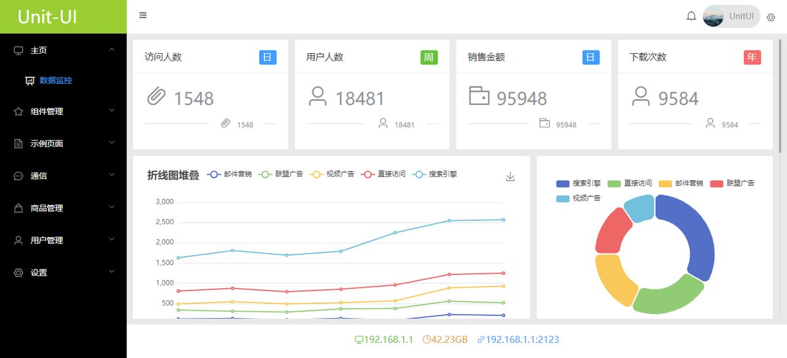The width and height of the screenshot is (787, 358).
Task: Click the wallet icon in 销售金额 card
Action: pos(479,96)
